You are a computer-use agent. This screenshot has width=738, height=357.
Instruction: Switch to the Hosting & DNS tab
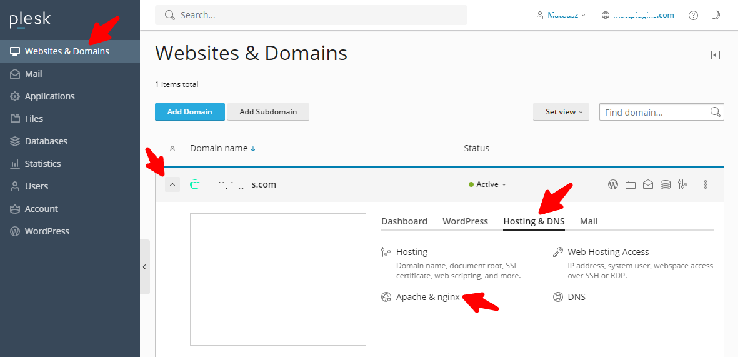coord(534,221)
